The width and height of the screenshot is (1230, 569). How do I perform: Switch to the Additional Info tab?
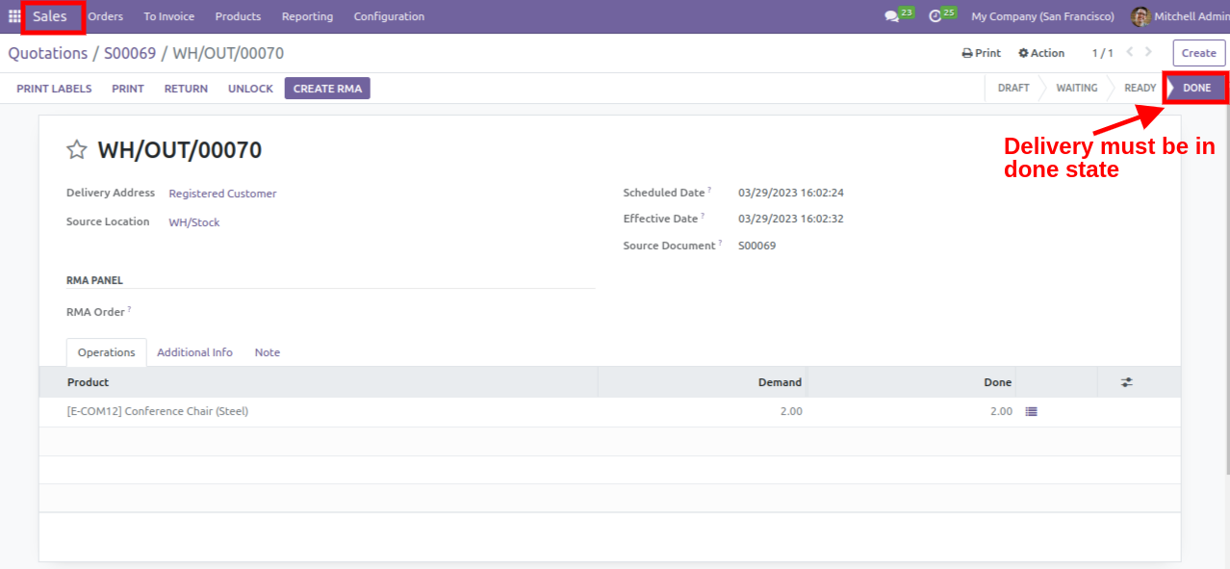point(194,352)
